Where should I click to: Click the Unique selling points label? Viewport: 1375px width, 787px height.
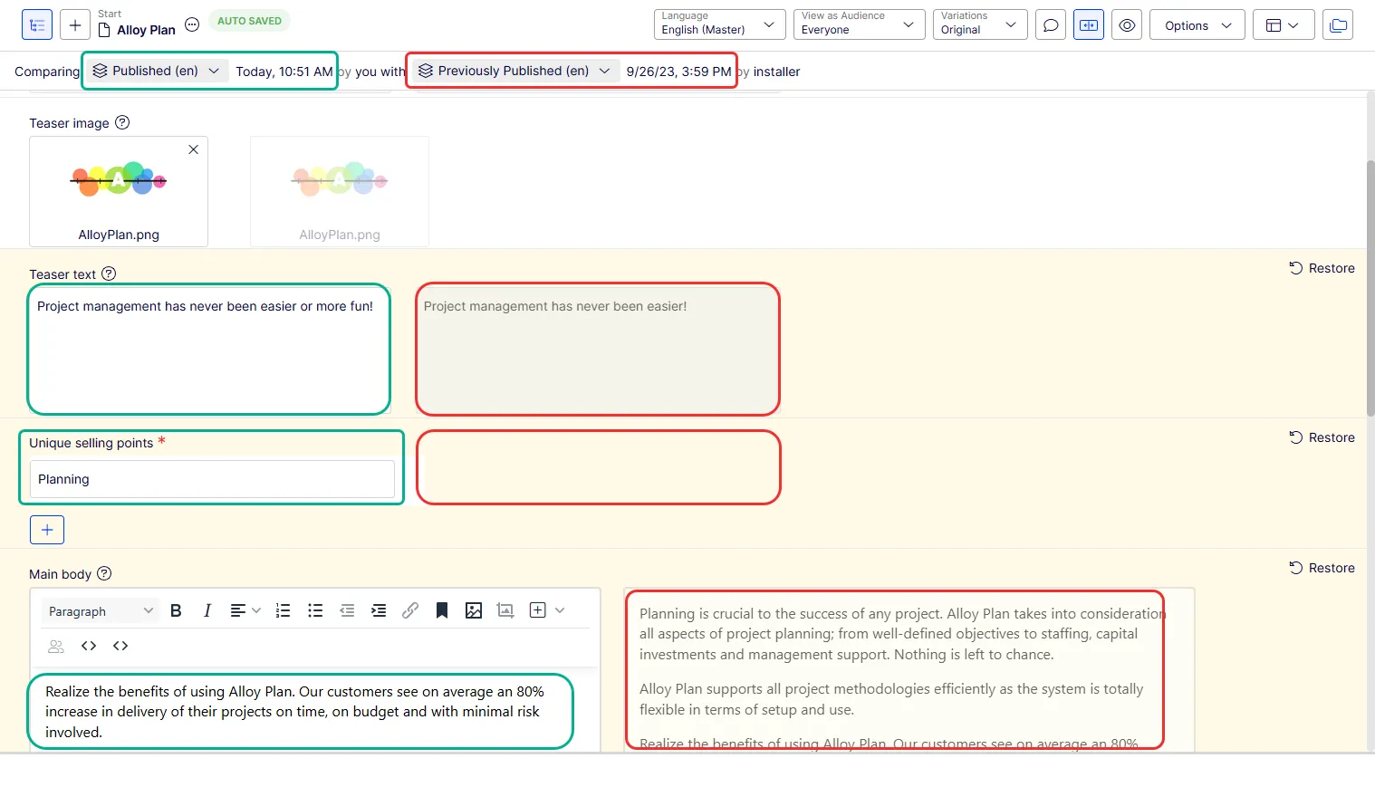91,443
